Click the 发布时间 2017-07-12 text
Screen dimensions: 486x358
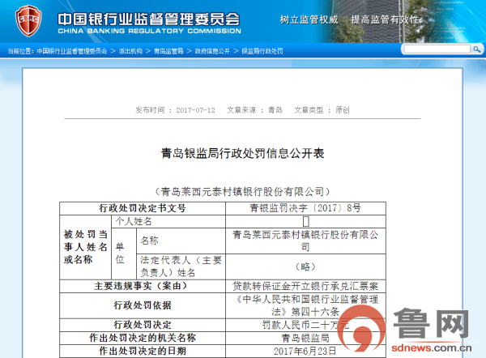point(175,110)
